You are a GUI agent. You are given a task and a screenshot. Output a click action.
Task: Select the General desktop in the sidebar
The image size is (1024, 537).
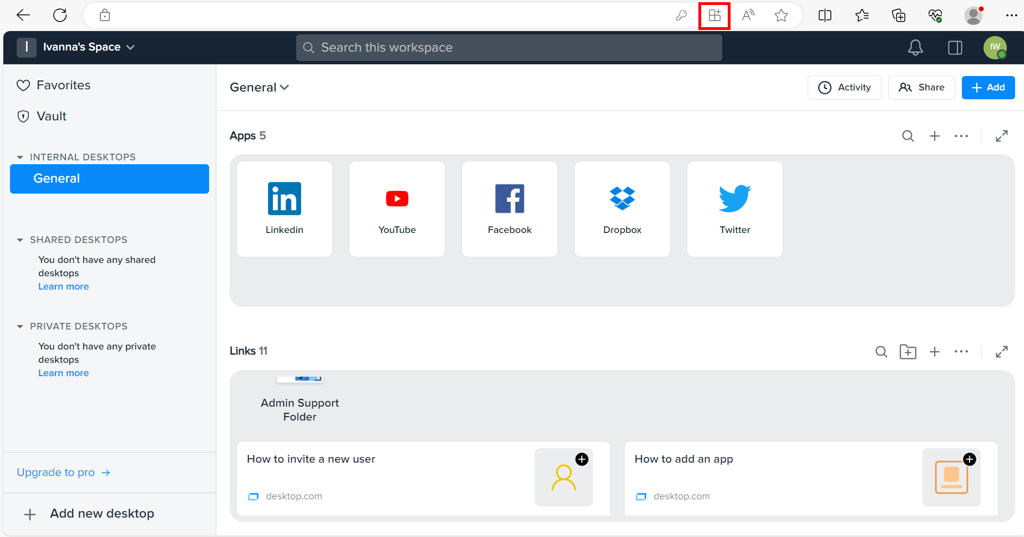[x=109, y=178]
